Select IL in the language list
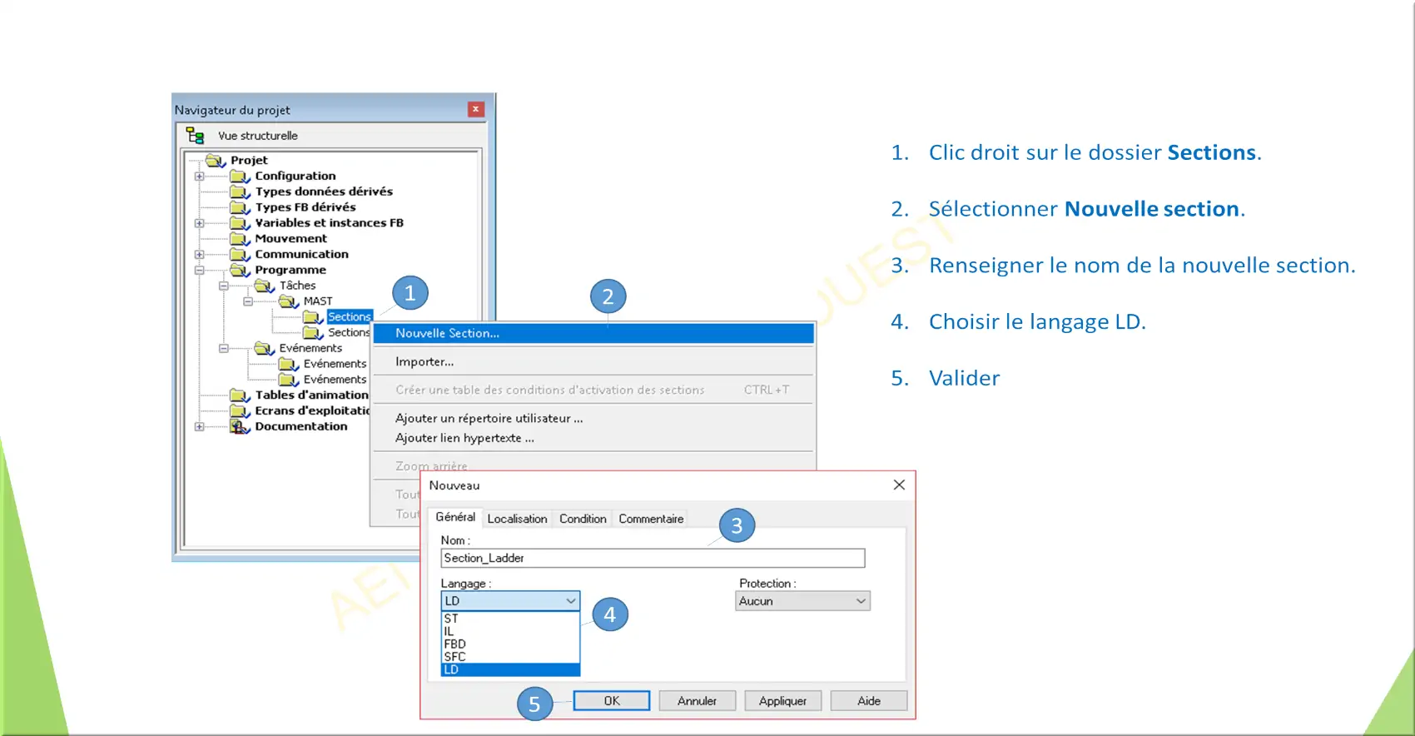 (x=510, y=631)
